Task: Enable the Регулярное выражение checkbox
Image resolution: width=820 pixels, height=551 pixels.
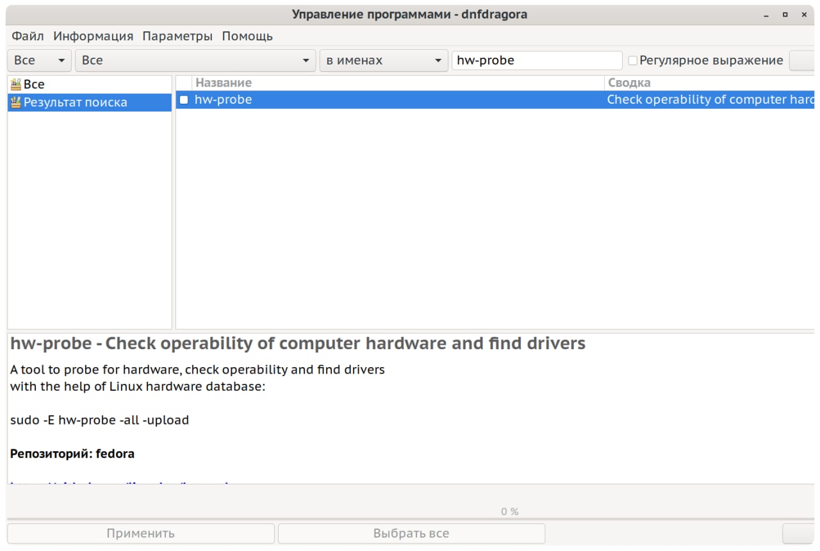Action: click(633, 61)
